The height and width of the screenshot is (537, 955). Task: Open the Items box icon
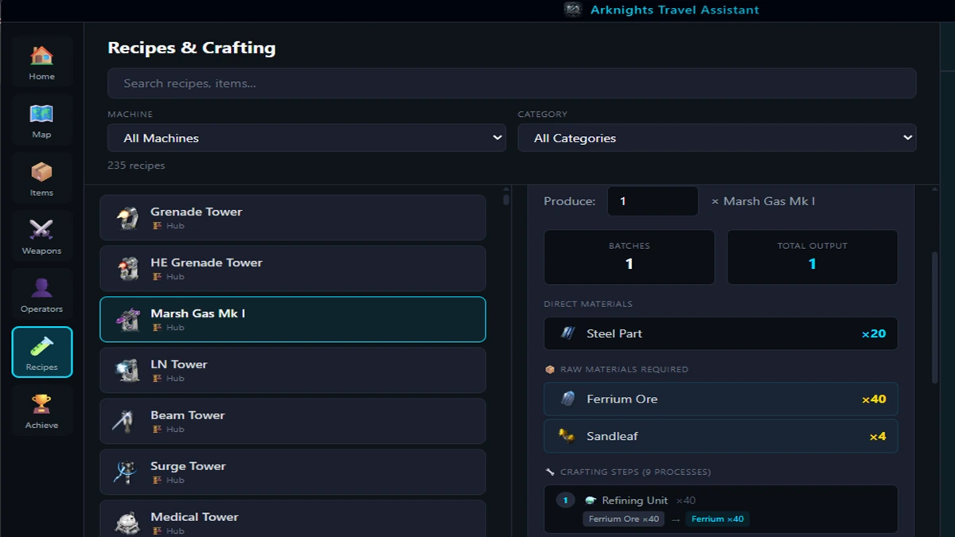click(41, 172)
